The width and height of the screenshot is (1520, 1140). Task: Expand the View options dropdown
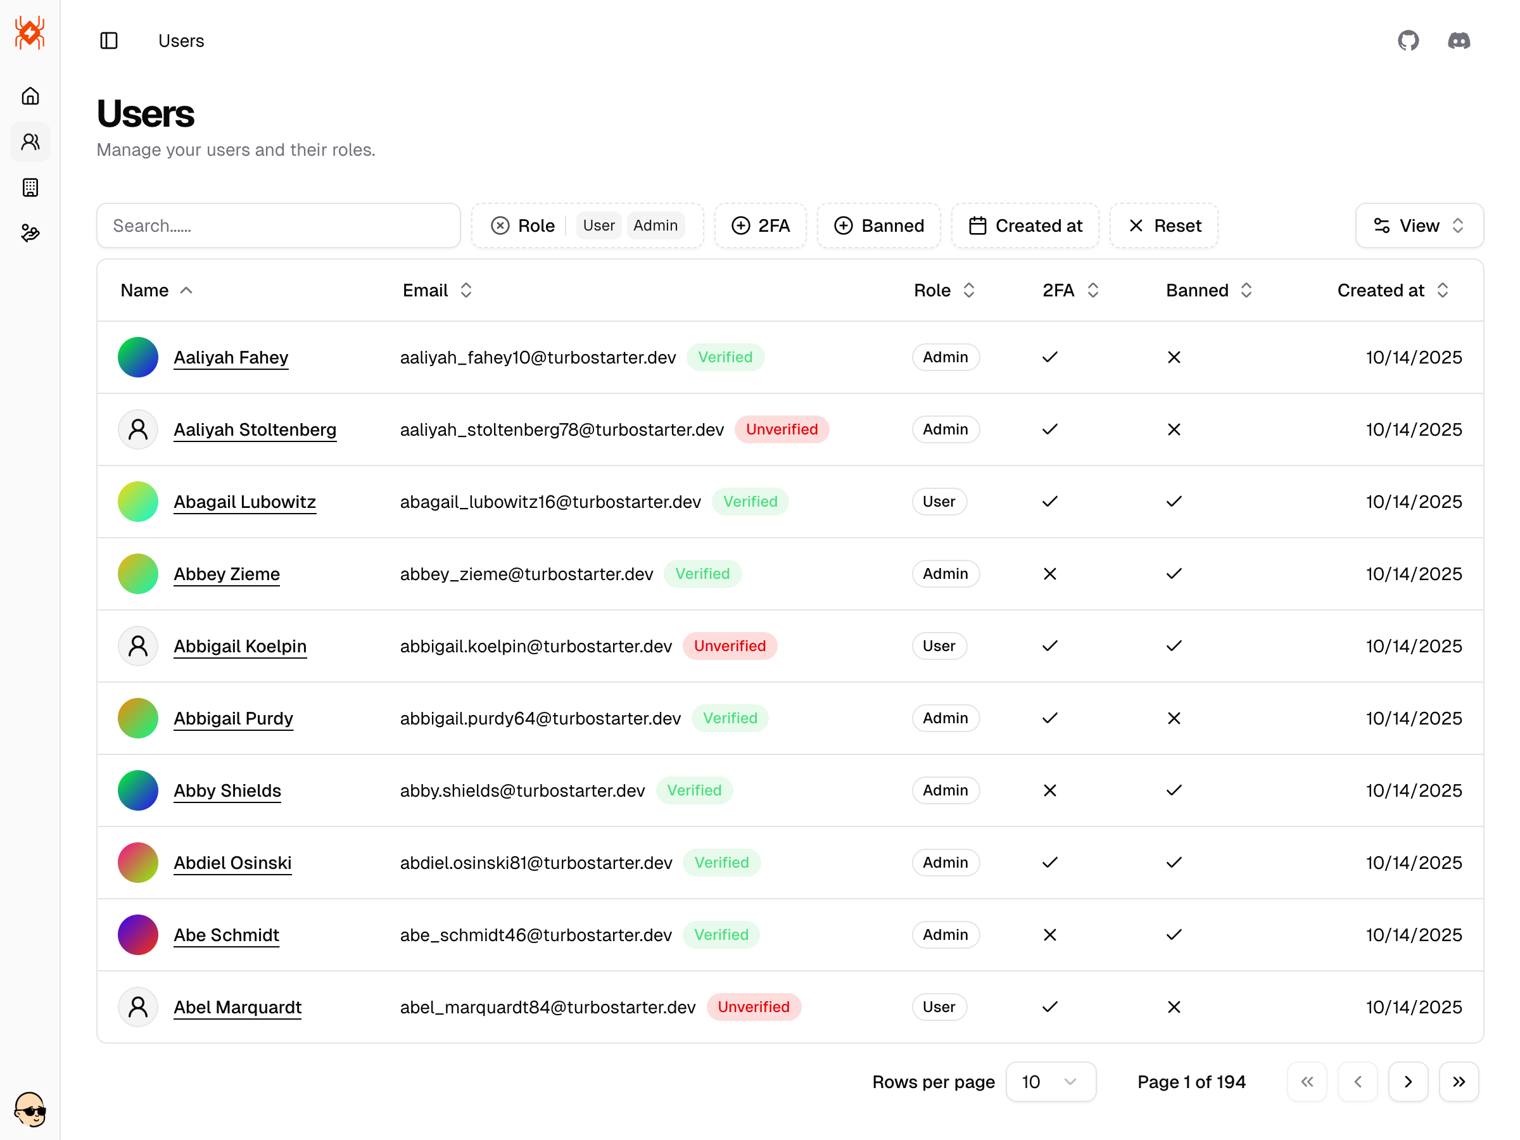[x=1418, y=225]
